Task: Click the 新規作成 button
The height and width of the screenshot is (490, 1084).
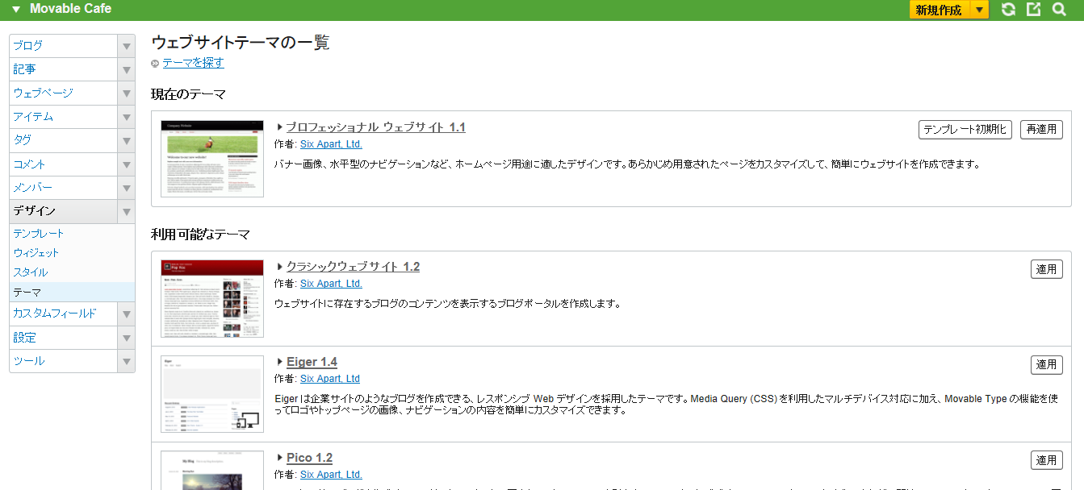Action: pos(939,10)
